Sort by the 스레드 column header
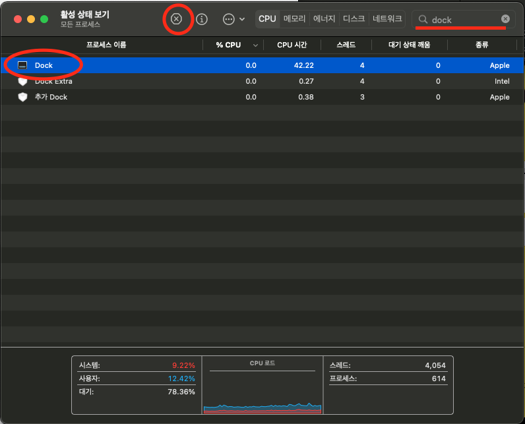This screenshot has width=525, height=424. click(x=346, y=45)
